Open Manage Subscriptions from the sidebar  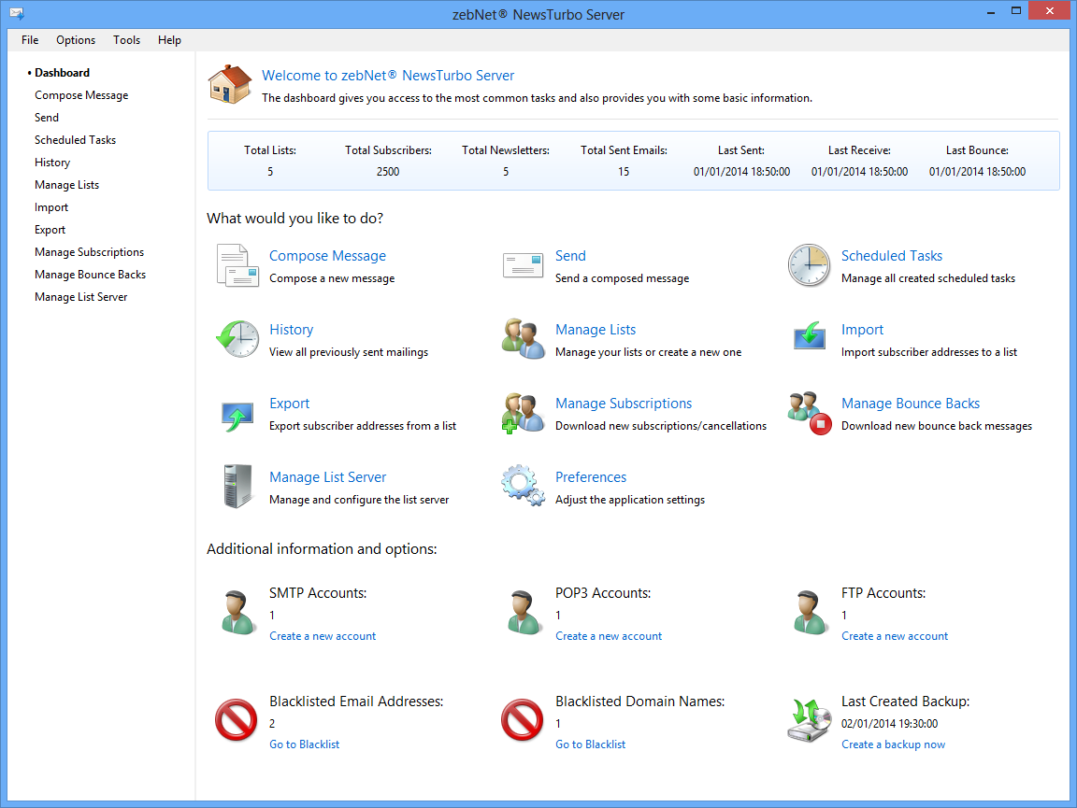[x=90, y=252]
